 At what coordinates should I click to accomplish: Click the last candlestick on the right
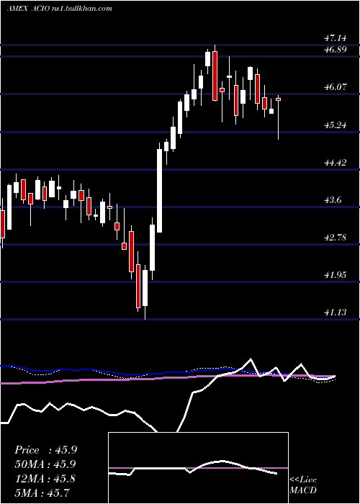coord(279,117)
